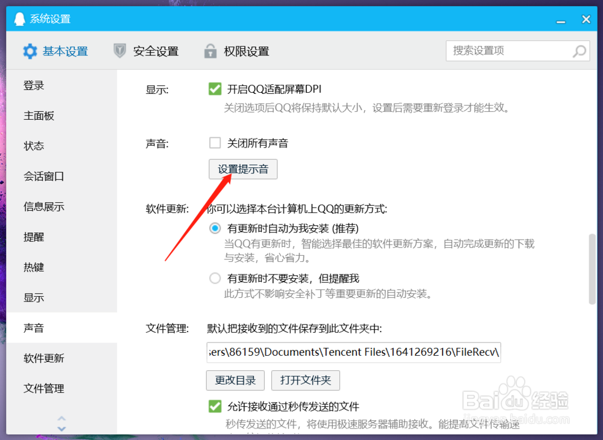Click the padlock icon of 权限设置
This screenshot has width=603, height=440.
click(210, 51)
